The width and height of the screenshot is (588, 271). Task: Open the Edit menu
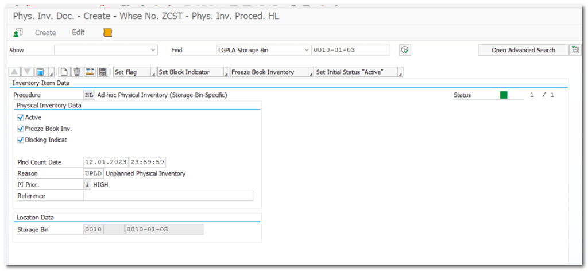[x=78, y=33]
